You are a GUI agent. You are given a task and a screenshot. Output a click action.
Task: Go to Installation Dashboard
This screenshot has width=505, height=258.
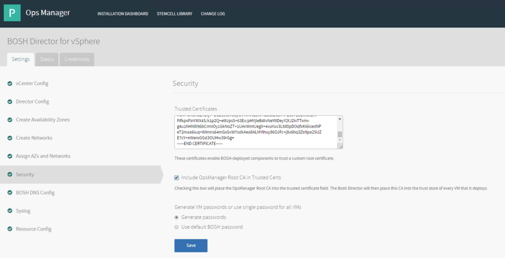pos(122,14)
